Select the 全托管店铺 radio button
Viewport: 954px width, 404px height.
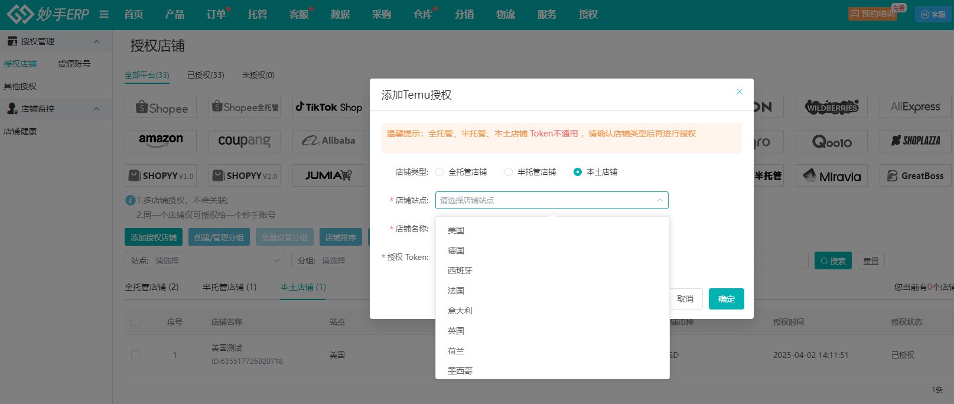pos(439,172)
